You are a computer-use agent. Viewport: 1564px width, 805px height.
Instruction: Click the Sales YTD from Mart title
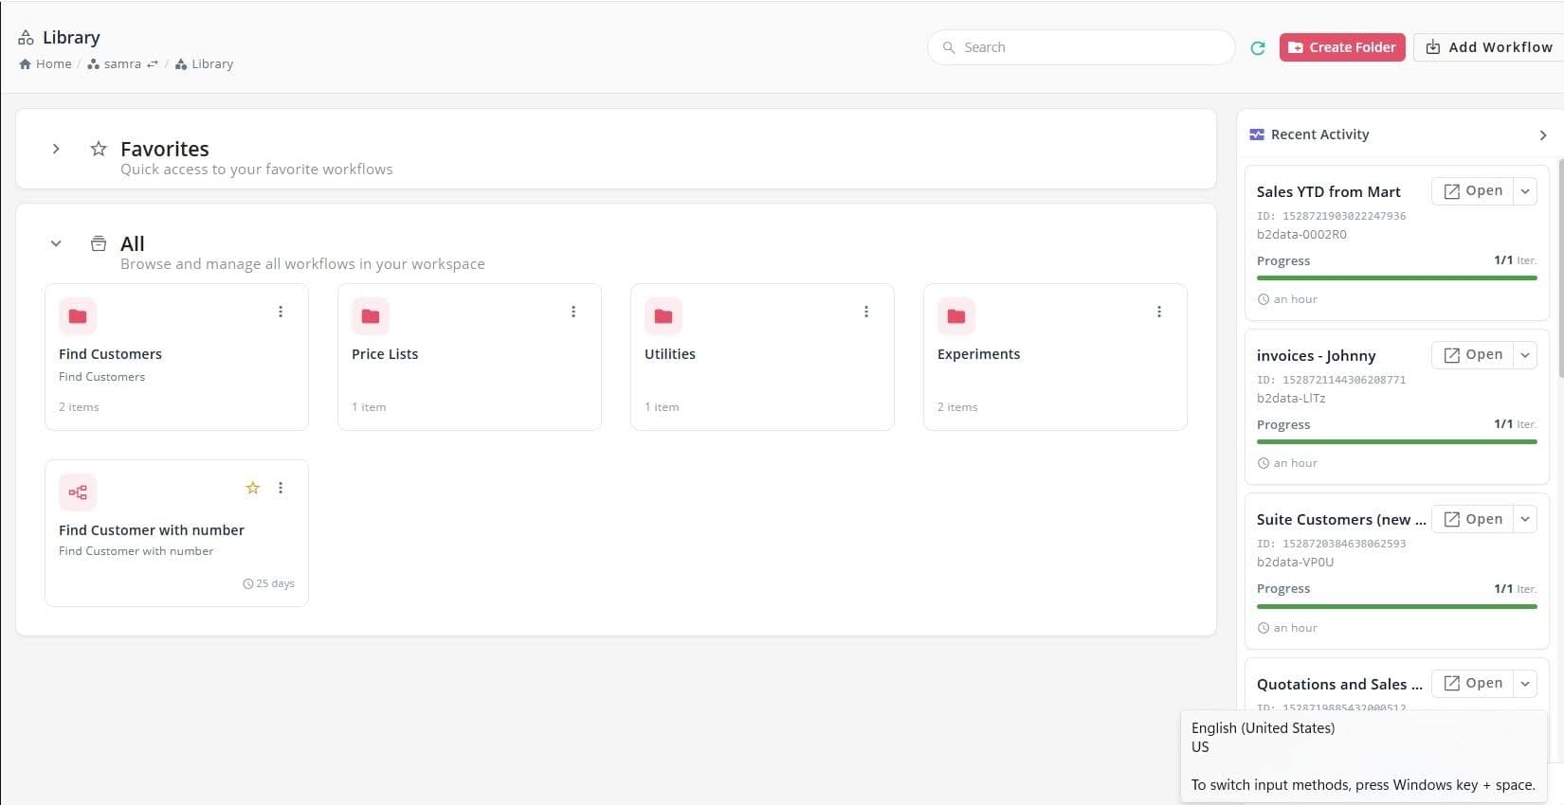click(1329, 191)
